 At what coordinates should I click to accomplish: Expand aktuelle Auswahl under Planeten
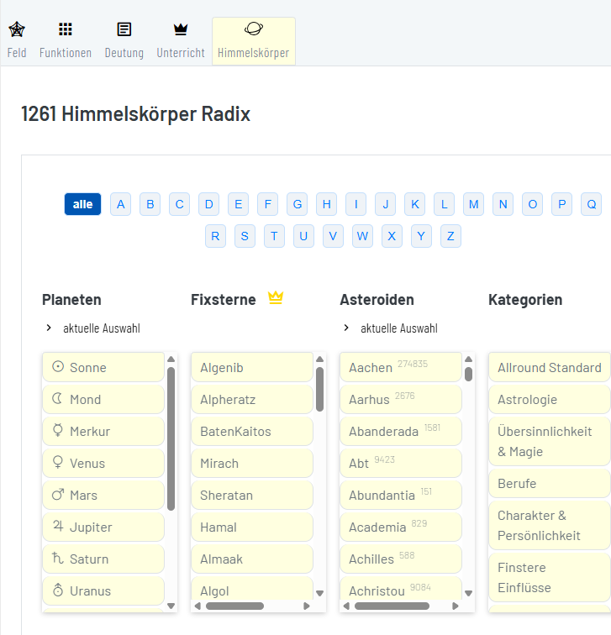(x=93, y=328)
